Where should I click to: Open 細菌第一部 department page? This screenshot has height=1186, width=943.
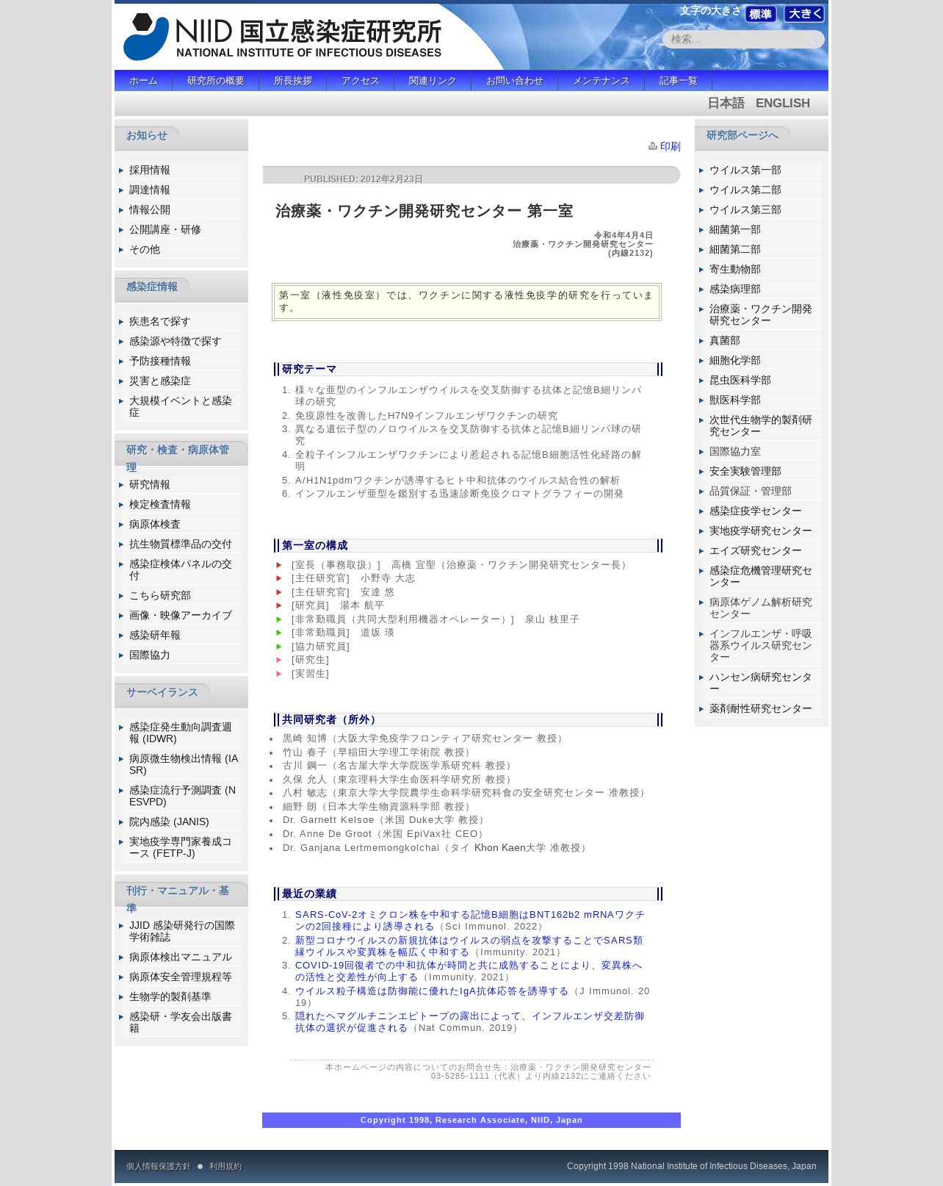[735, 230]
